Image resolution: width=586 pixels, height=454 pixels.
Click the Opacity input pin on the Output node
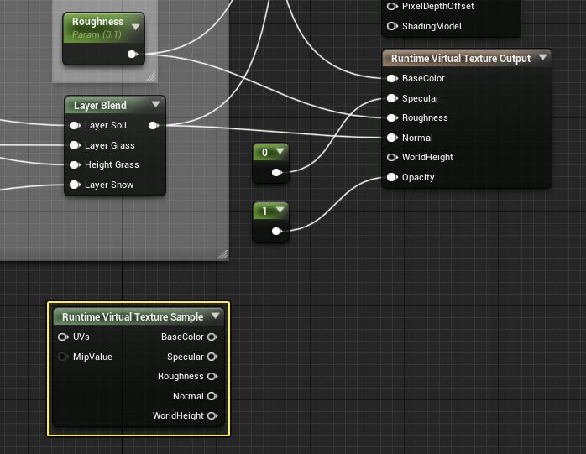[392, 177]
